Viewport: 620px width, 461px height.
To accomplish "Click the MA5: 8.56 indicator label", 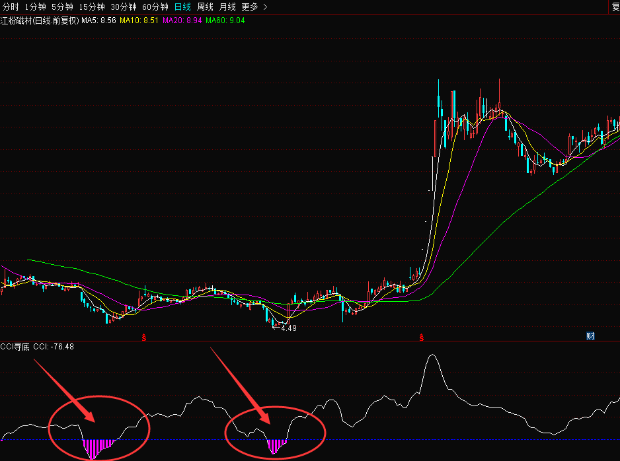I will pos(99,20).
